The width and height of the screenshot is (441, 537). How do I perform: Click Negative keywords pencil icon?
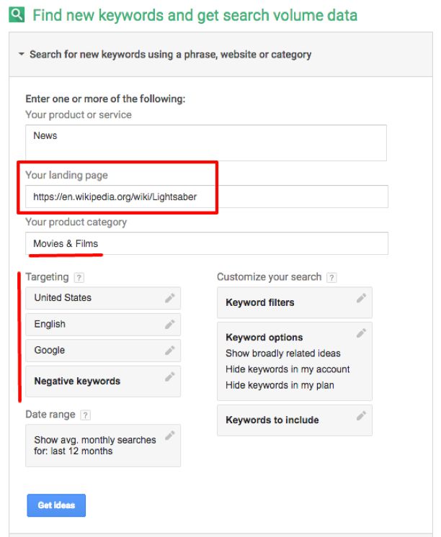(169, 376)
